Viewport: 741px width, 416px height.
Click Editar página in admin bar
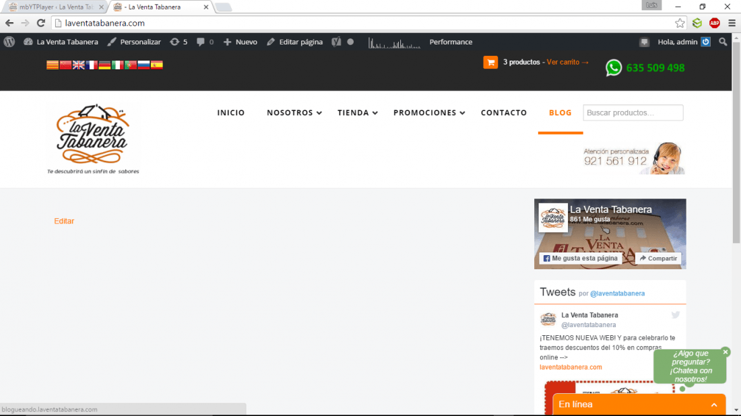[x=295, y=42]
